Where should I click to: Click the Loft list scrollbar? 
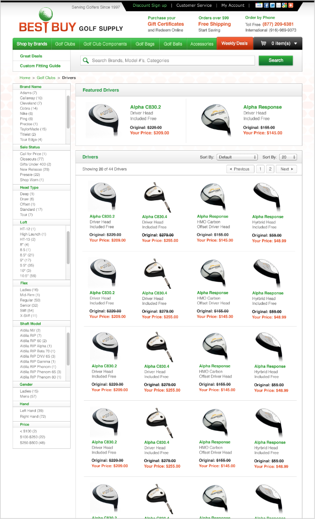[x=68, y=247]
